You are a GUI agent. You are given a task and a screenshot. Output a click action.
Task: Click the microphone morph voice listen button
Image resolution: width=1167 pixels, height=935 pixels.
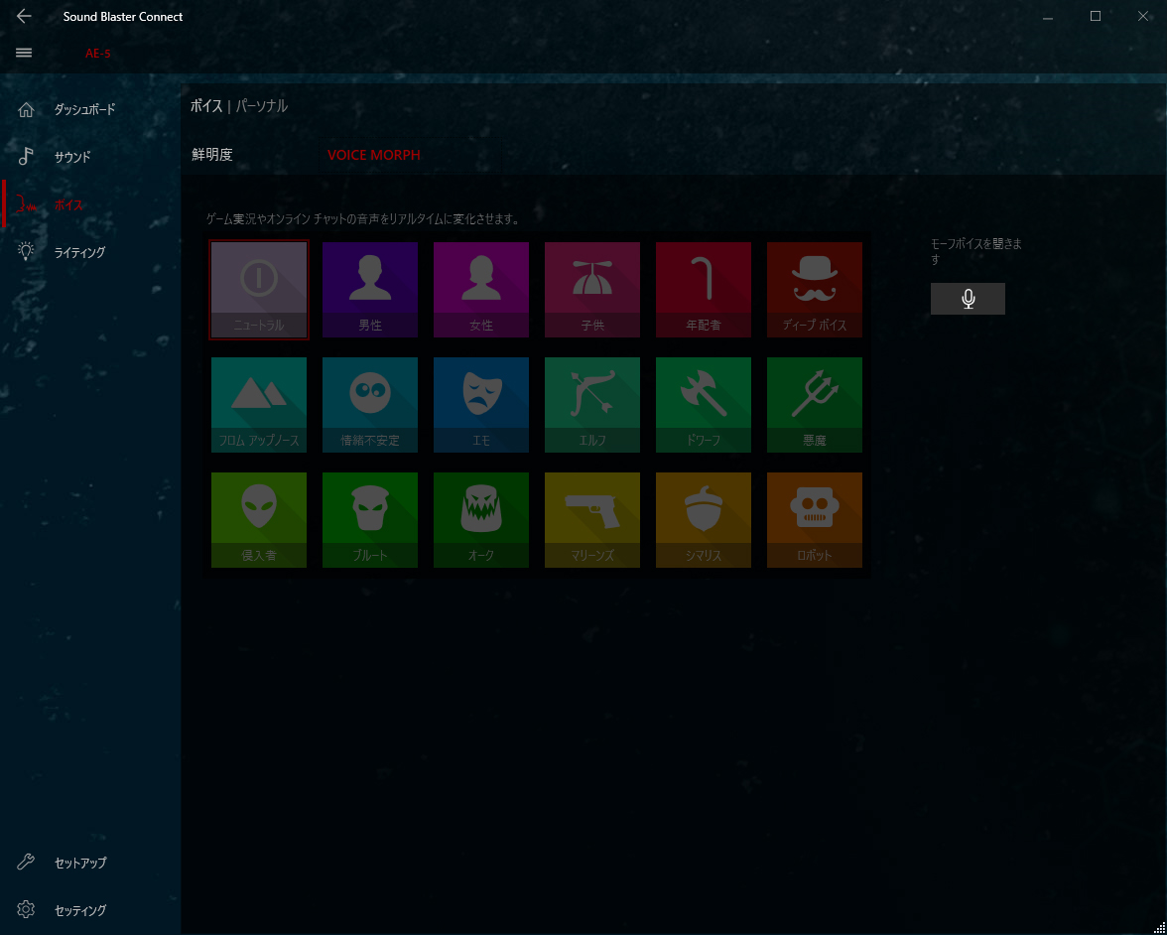(x=968, y=299)
